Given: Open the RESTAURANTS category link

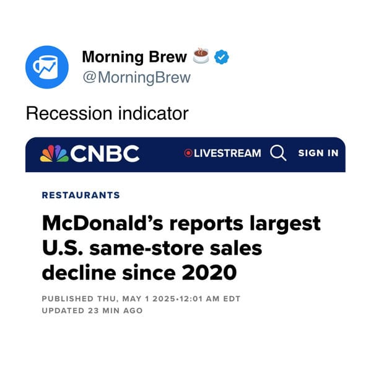Looking at the screenshot, I should [x=81, y=195].
